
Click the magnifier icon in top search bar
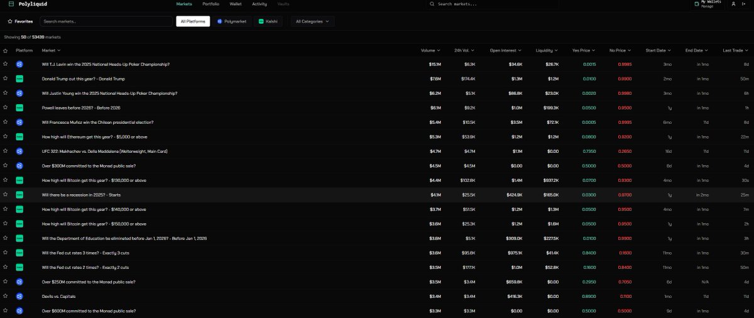pos(432,4)
